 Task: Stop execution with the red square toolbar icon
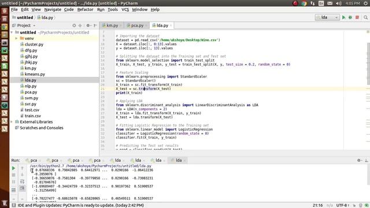(x=357, y=17)
